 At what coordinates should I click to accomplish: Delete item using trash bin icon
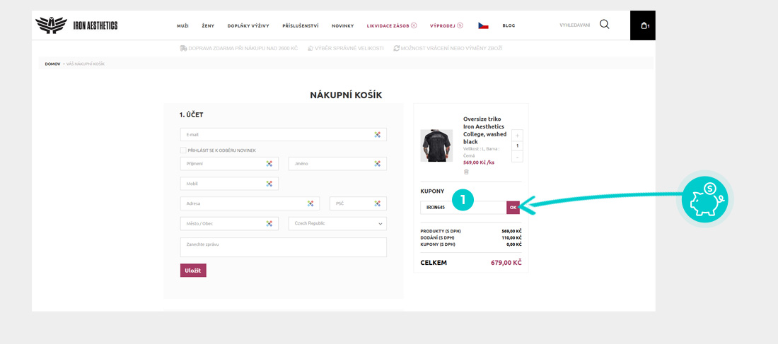pyautogui.click(x=466, y=172)
